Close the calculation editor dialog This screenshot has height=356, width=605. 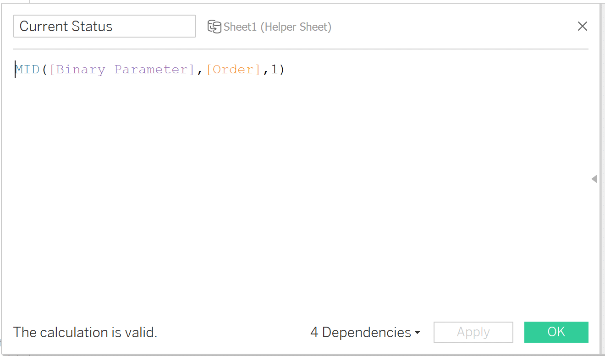tap(583, 26)
